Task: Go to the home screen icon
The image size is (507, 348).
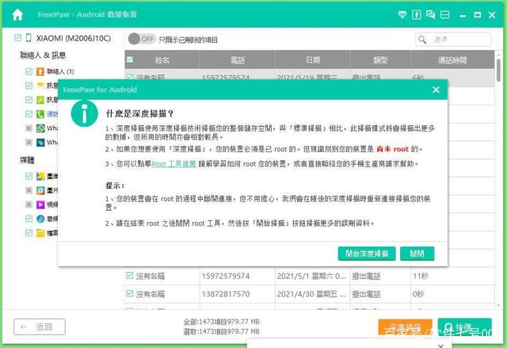Action: pos(17,14)
